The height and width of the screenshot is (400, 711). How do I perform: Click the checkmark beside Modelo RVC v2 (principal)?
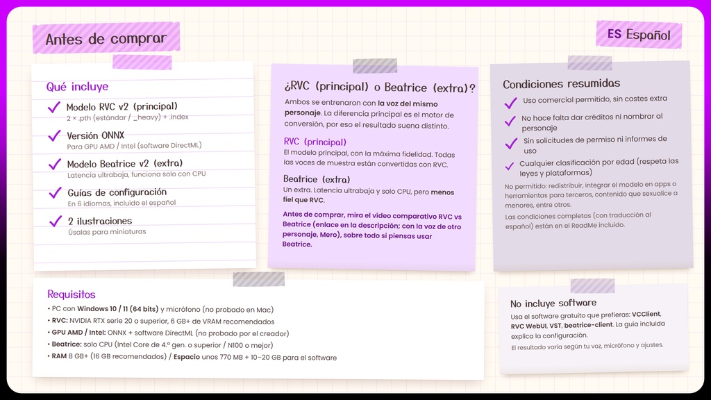(x=54, y=108)
